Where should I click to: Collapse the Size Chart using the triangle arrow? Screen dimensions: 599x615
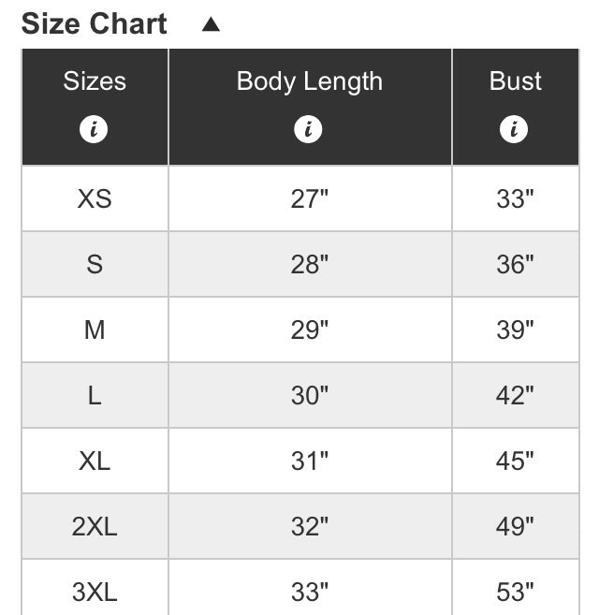pos(211,24)
